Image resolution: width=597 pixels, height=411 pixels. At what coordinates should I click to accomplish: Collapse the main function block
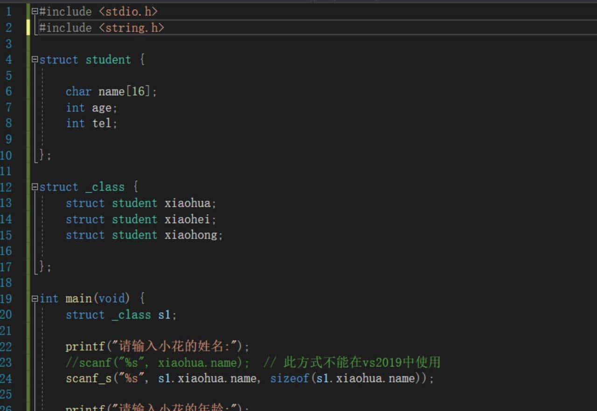35,298
